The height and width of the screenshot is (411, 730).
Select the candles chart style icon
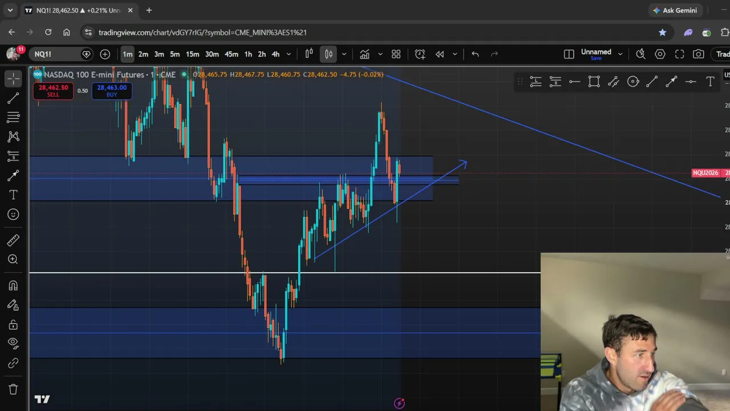click(x=328, y=54)
